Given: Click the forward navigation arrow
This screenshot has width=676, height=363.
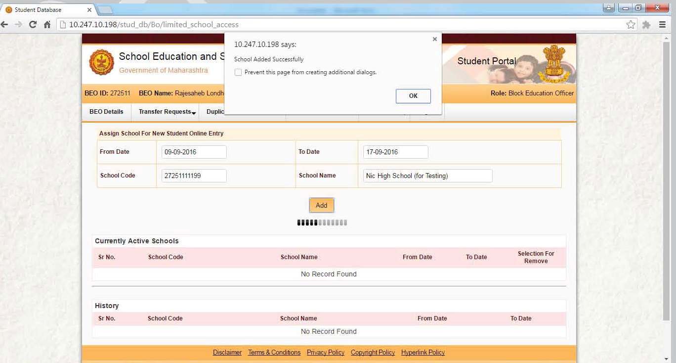Looking at the screenshot, I should 19,24.
